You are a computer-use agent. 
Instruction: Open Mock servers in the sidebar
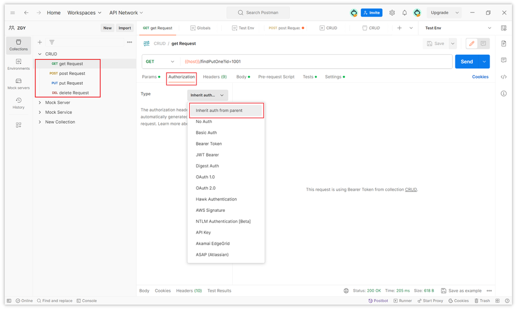click(18, 84)
